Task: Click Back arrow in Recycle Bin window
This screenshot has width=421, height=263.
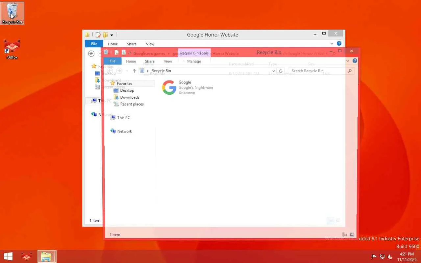Action: [110, 71]
